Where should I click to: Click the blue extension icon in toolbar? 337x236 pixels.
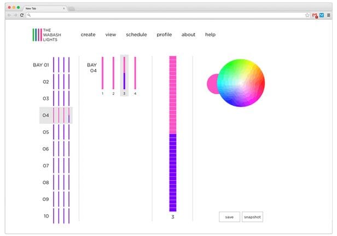coord(322,15)
